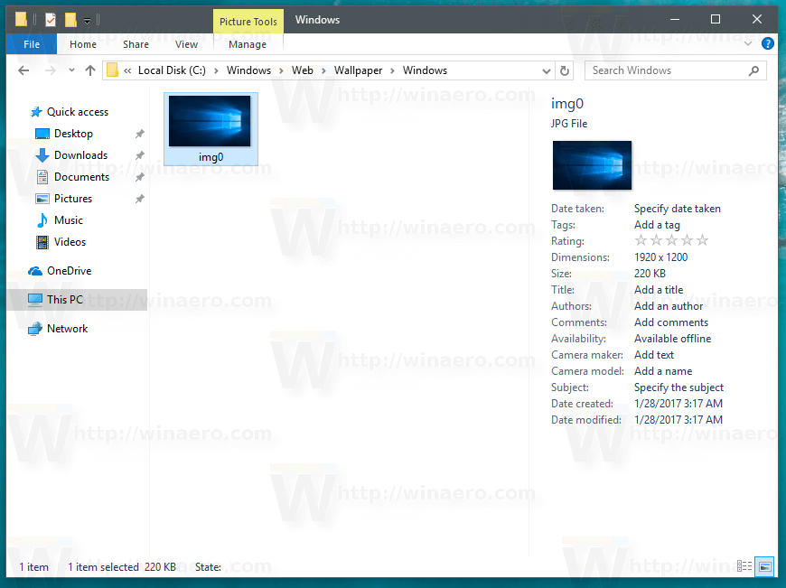This screenshot has height=588, width=786.
Task: Click the Help question mark icon
Action: (x=767, y=43)
